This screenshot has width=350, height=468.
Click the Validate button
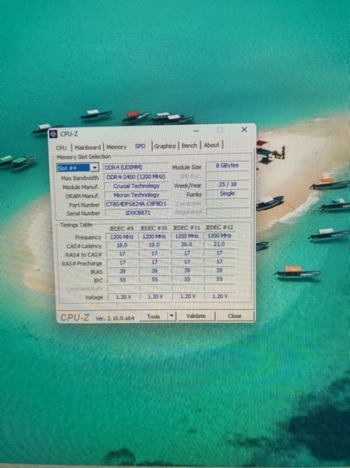click(196, 316)
